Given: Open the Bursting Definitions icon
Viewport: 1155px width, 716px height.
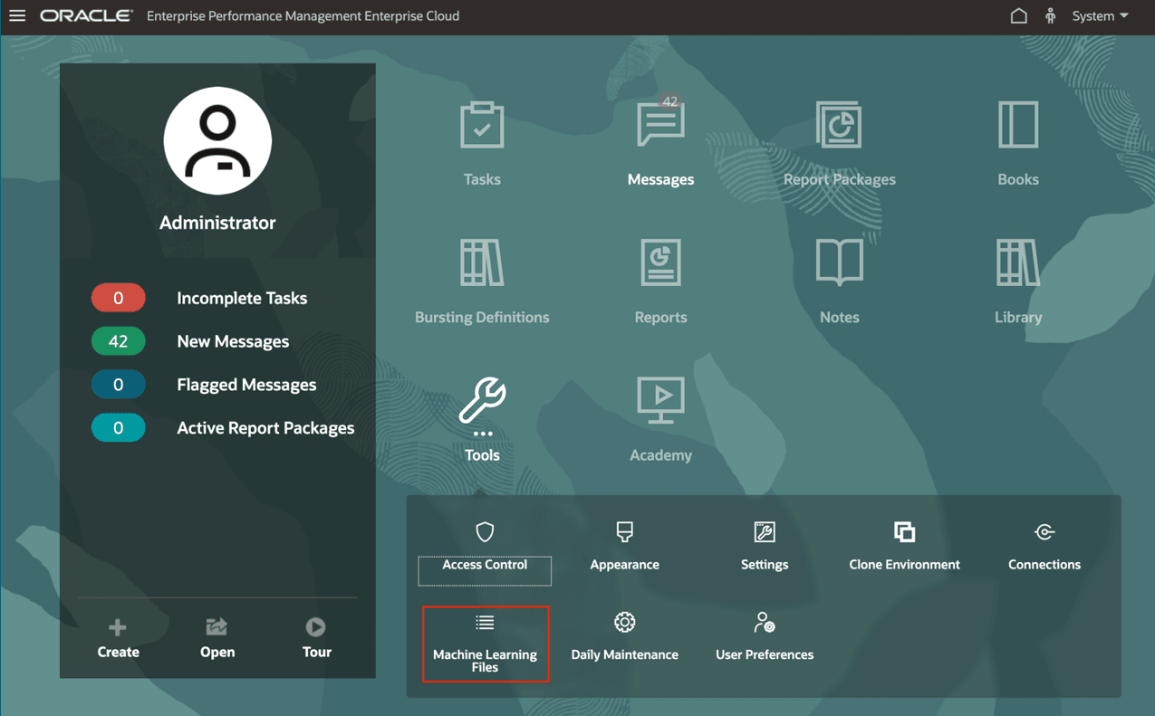Looking at the screenshot, I should tap(482, 263).
